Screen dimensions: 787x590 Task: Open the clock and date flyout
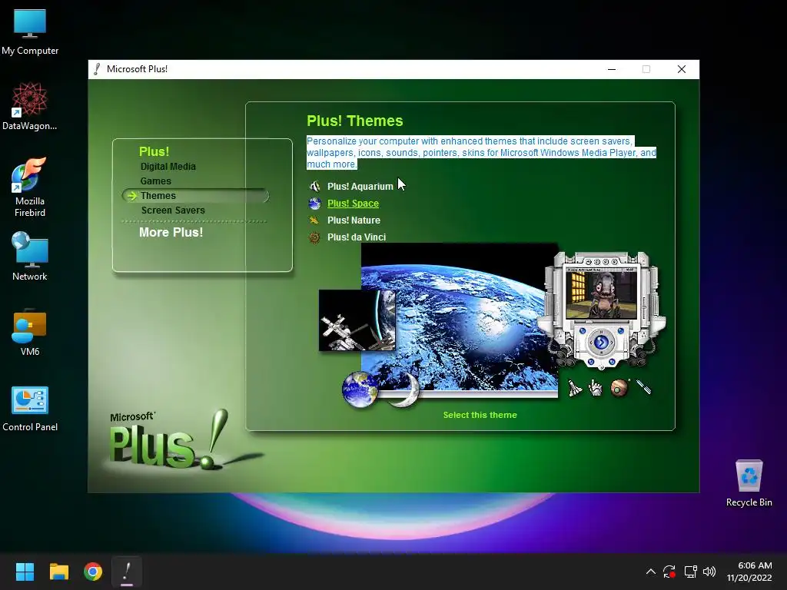749,572
